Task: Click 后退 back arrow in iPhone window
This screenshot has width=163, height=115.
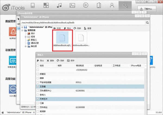Action: pos(57,28)
